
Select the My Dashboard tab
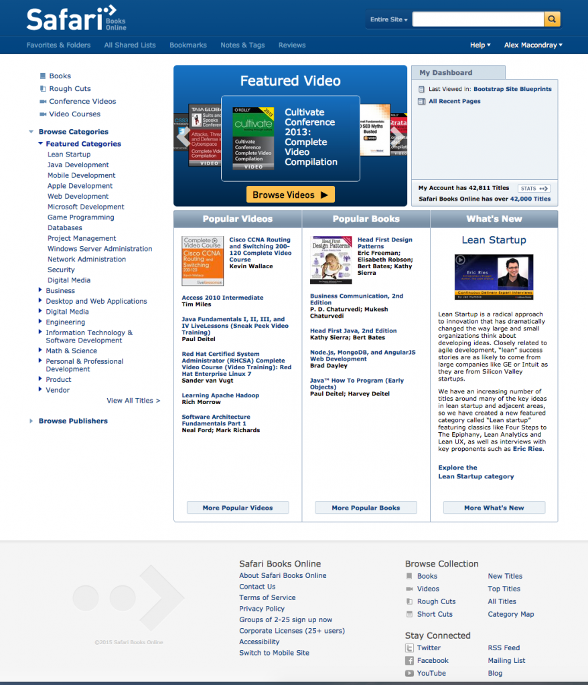(458, 72)
